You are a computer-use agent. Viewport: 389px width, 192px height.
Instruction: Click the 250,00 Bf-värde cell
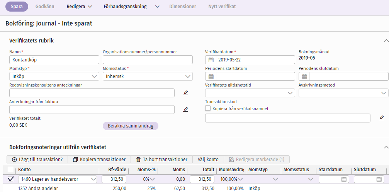pos(120,189)
